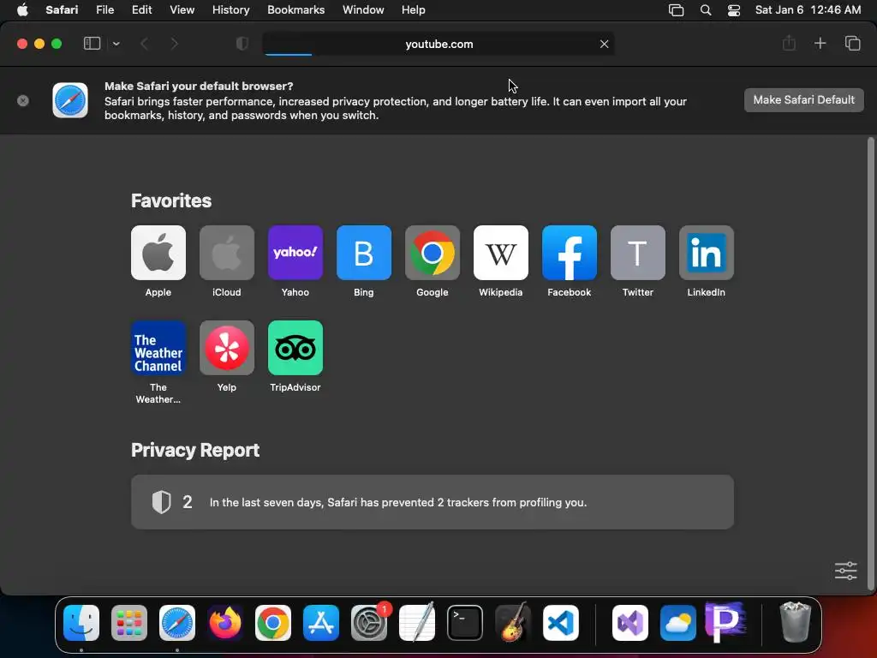The width and height of the screenshot is (877, 658).
Task: Open the Twitter favorite tile
Action: pyautogui.click(x=637, y=253)
